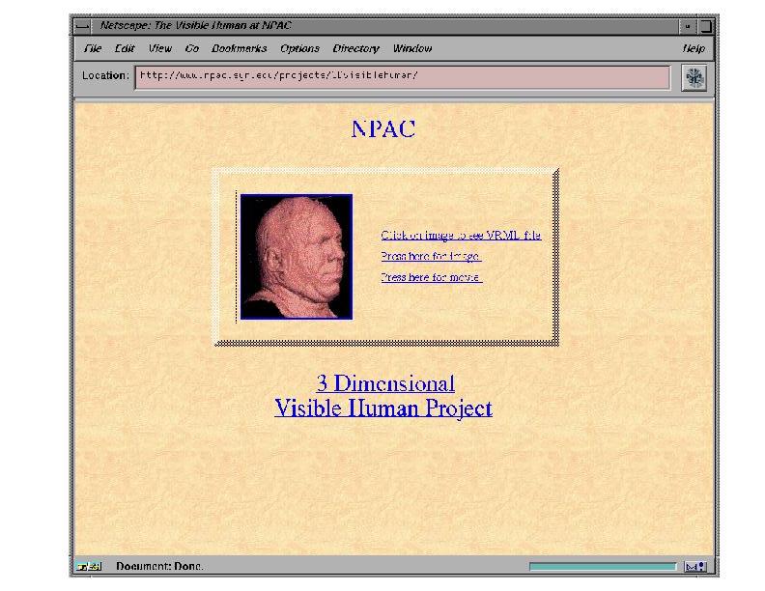The height and width of the screenshot is (591, 765).
Task: Click the Location URL field
Action: coord(403,77)
